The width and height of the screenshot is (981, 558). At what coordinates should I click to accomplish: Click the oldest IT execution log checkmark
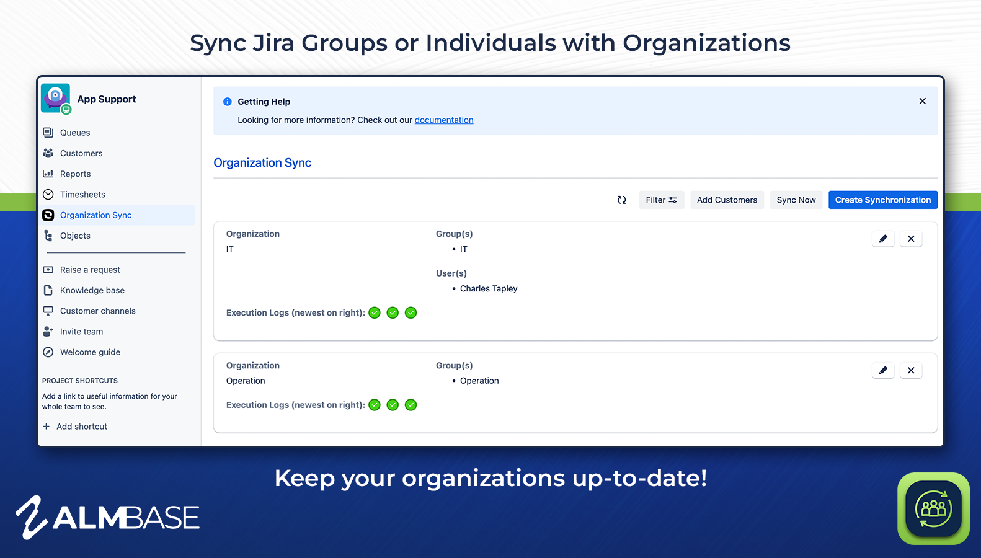click(375, 312)
